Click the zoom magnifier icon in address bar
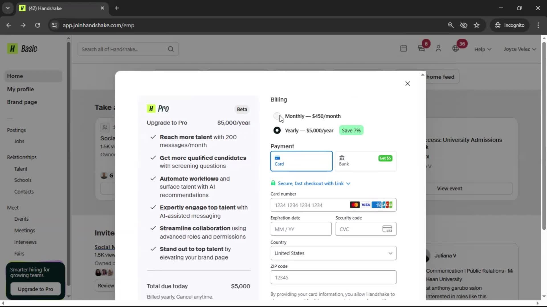 [451, 25]
